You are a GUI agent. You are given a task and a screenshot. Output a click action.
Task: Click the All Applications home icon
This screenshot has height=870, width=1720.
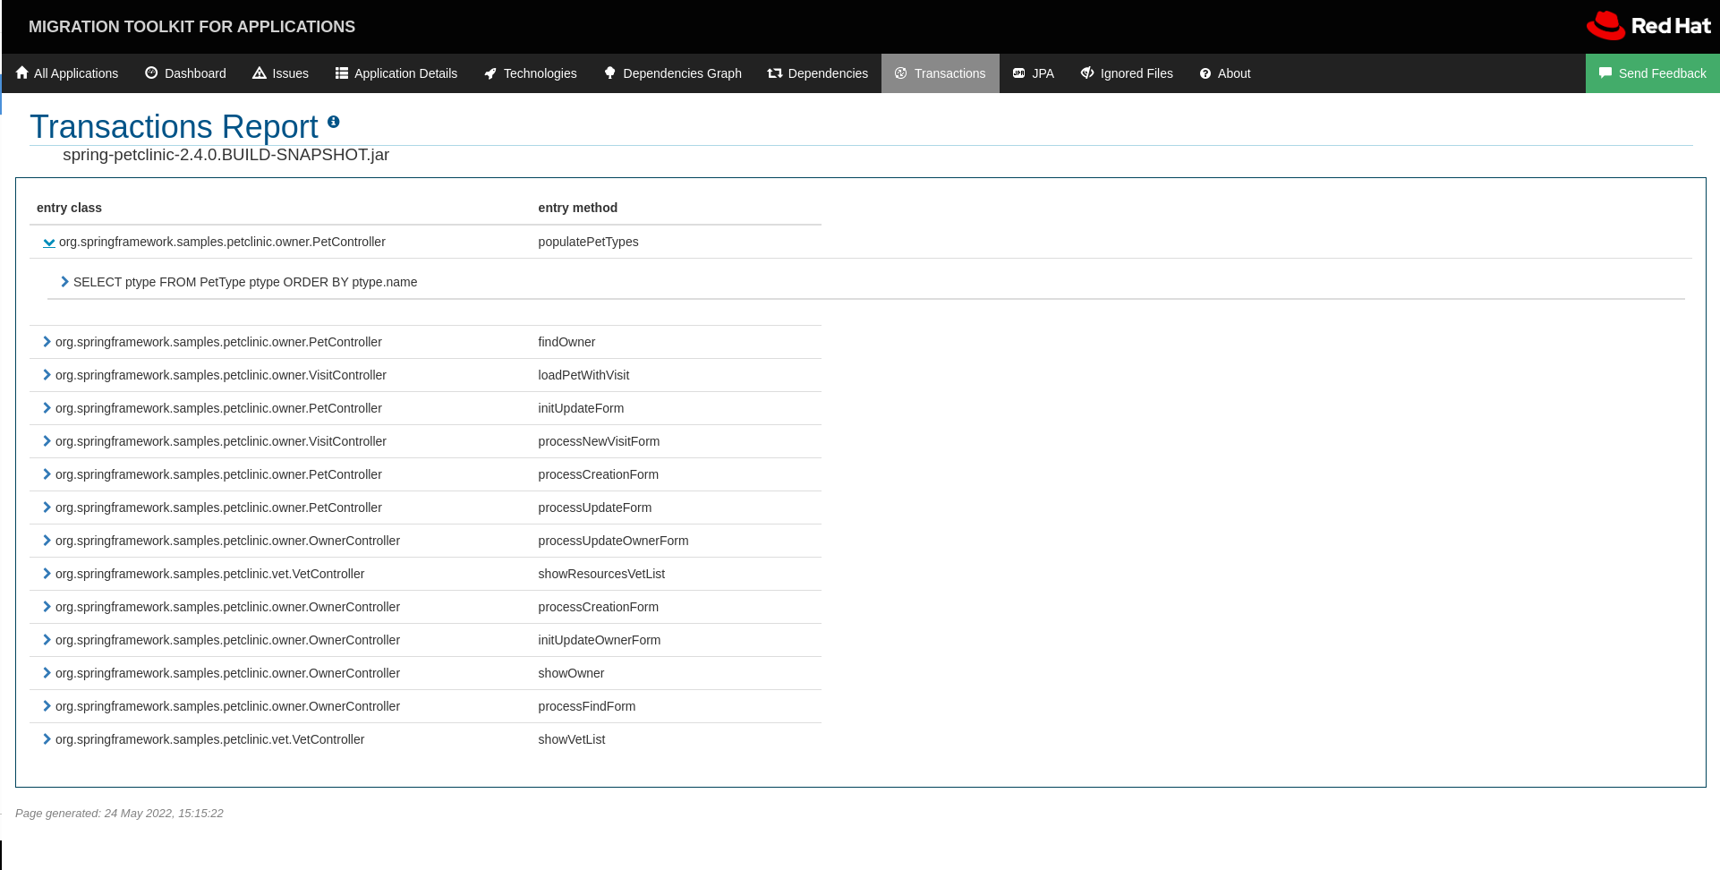click(x=21, y=72)
